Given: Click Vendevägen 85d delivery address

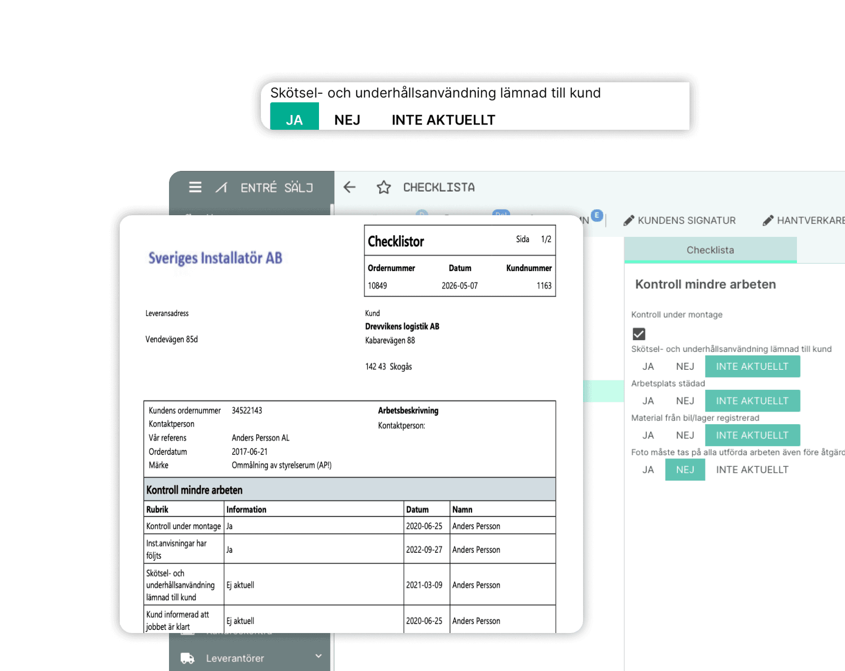Looking at the screenshot, I should (172, 339).
